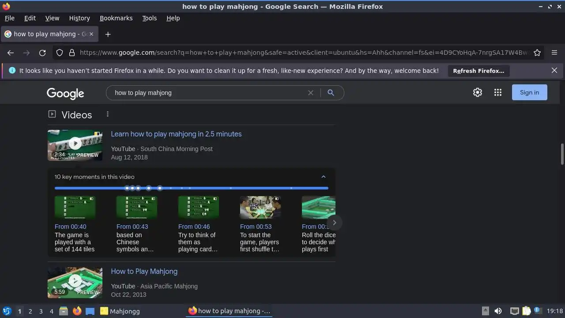Bookmark this page with the star icon

point(537,53)
